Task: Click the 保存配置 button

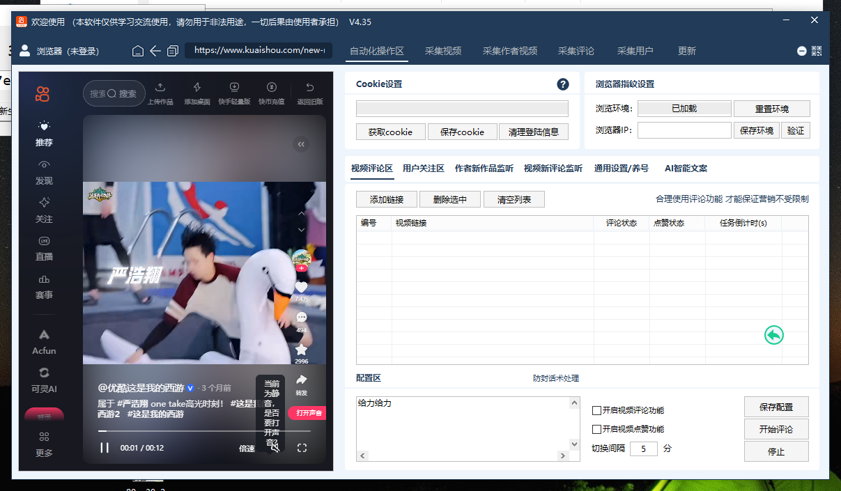Action: [x=776, y=407]
